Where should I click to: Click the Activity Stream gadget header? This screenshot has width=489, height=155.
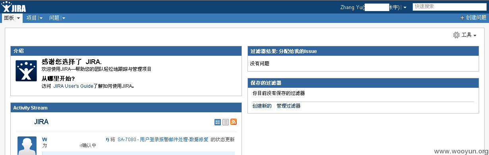tap(126, 108)
